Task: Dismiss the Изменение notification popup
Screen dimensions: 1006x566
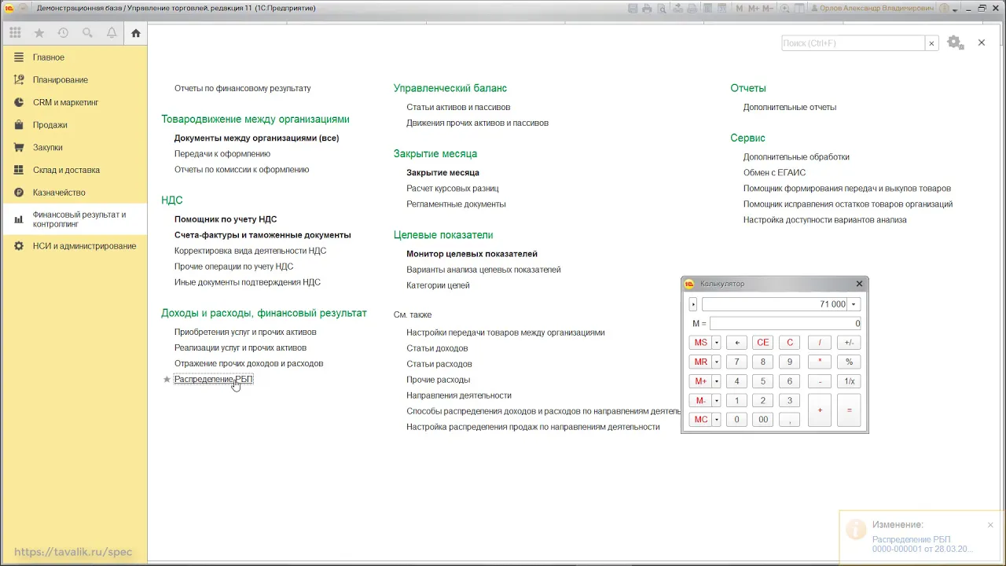Action: click(x=990, y=525)
